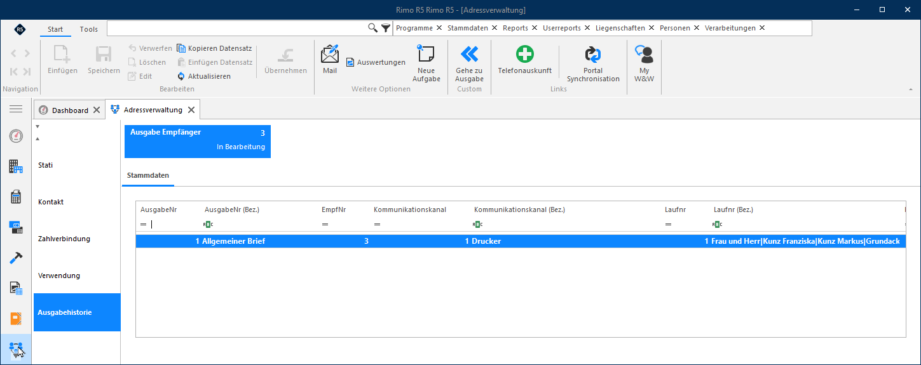
Task: Click the Ausgabe Empfänger blue tile
Action: coord(198,142)
